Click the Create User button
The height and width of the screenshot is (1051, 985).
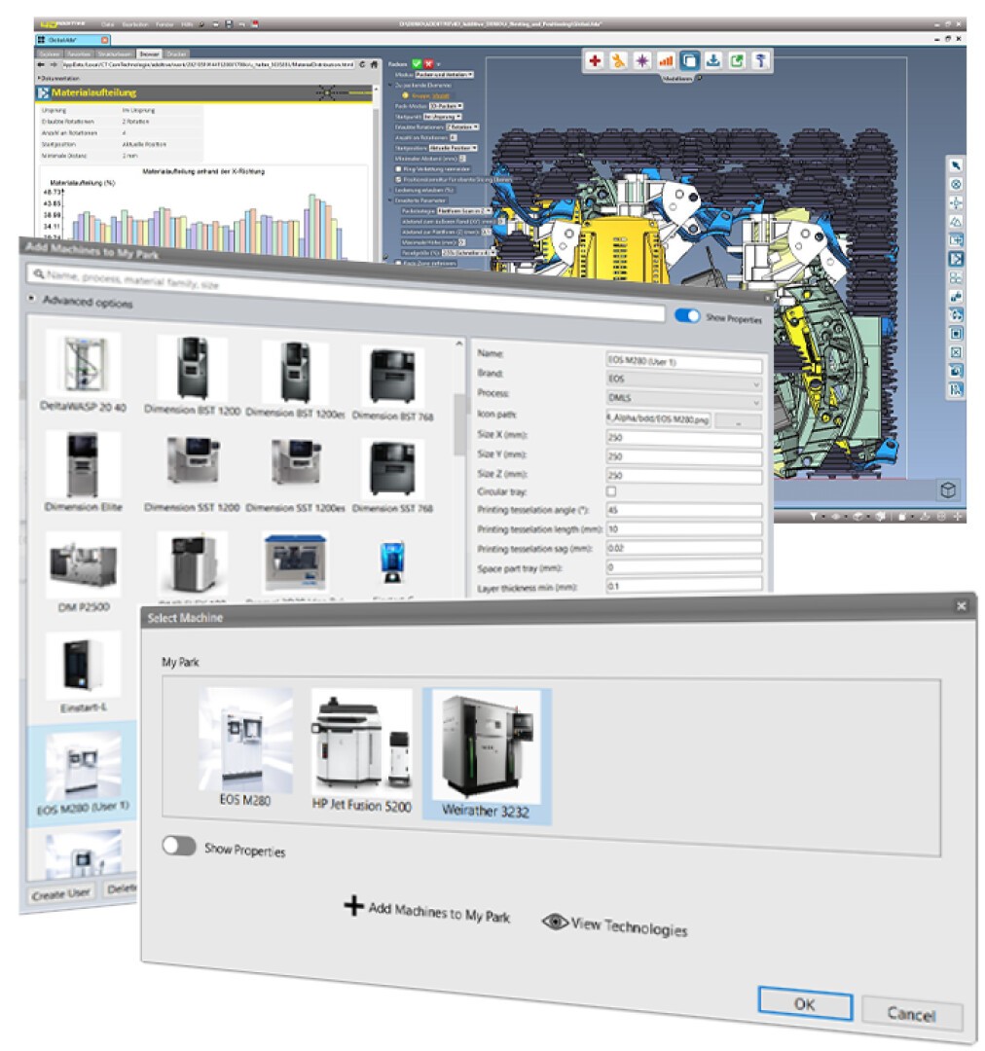[61, 893]
